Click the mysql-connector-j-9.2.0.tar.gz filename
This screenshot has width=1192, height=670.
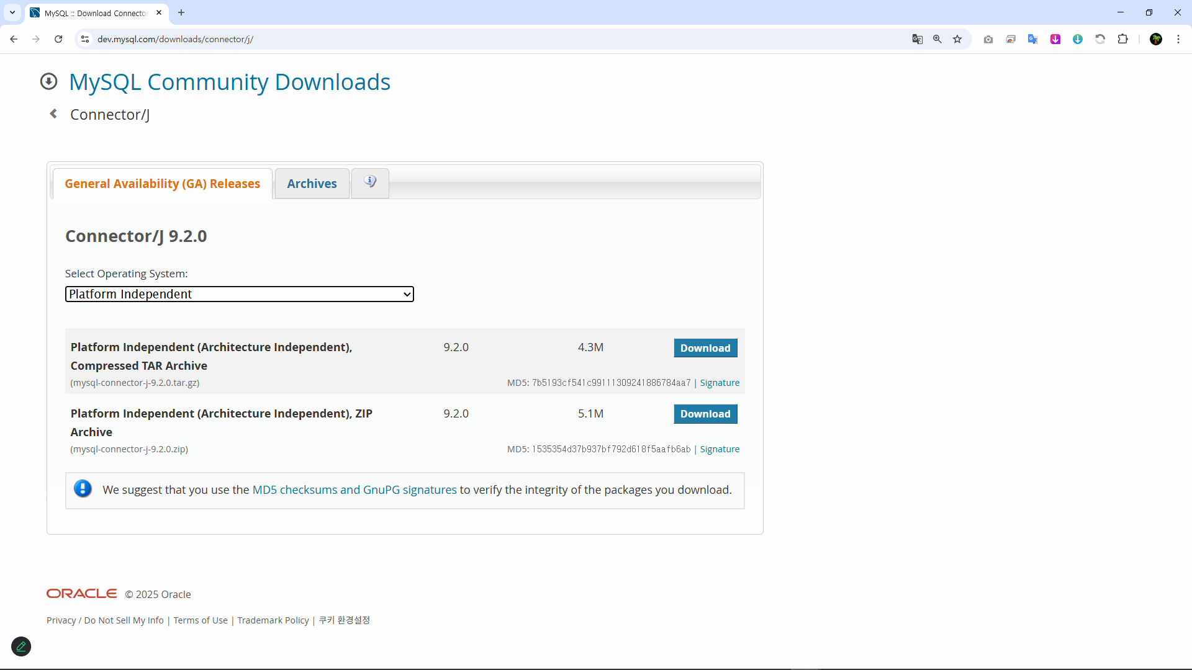(x=135, y=383)
